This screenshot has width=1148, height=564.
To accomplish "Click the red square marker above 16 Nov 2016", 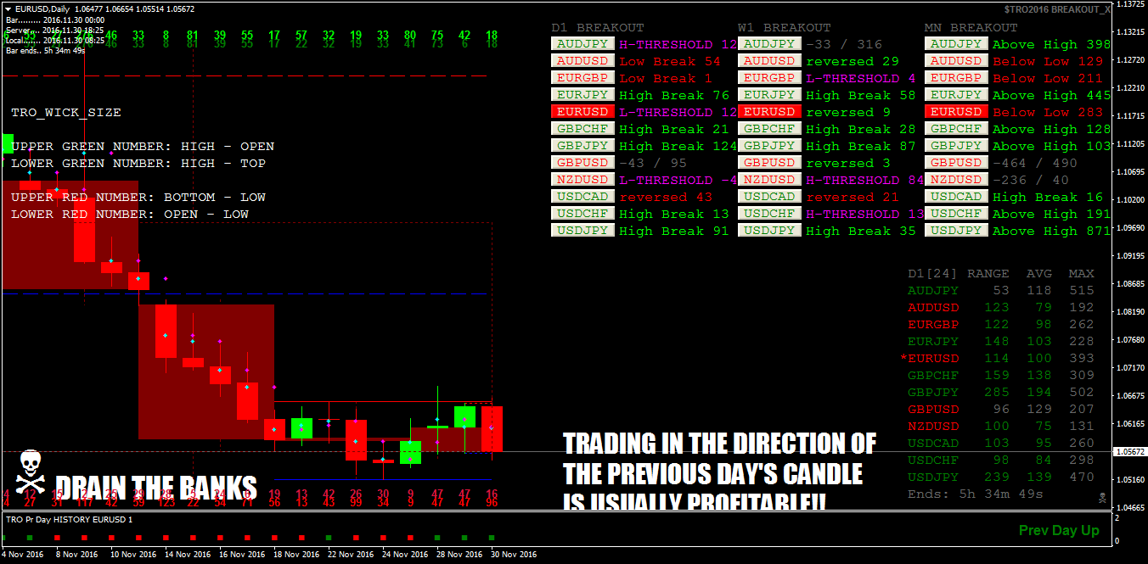I will click(x=220, y=537).
